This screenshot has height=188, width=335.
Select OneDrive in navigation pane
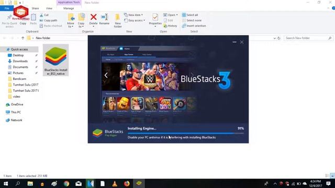tap(17, 104)
